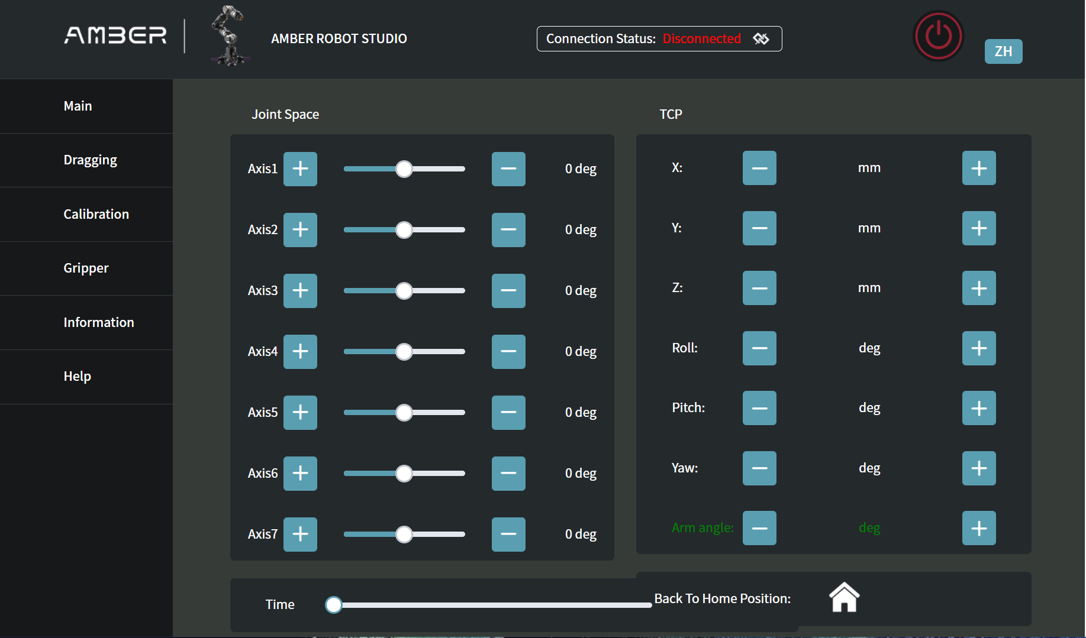Open the Main page
This screenshot has height=638, width=1086.
click(x=86, y=106)
